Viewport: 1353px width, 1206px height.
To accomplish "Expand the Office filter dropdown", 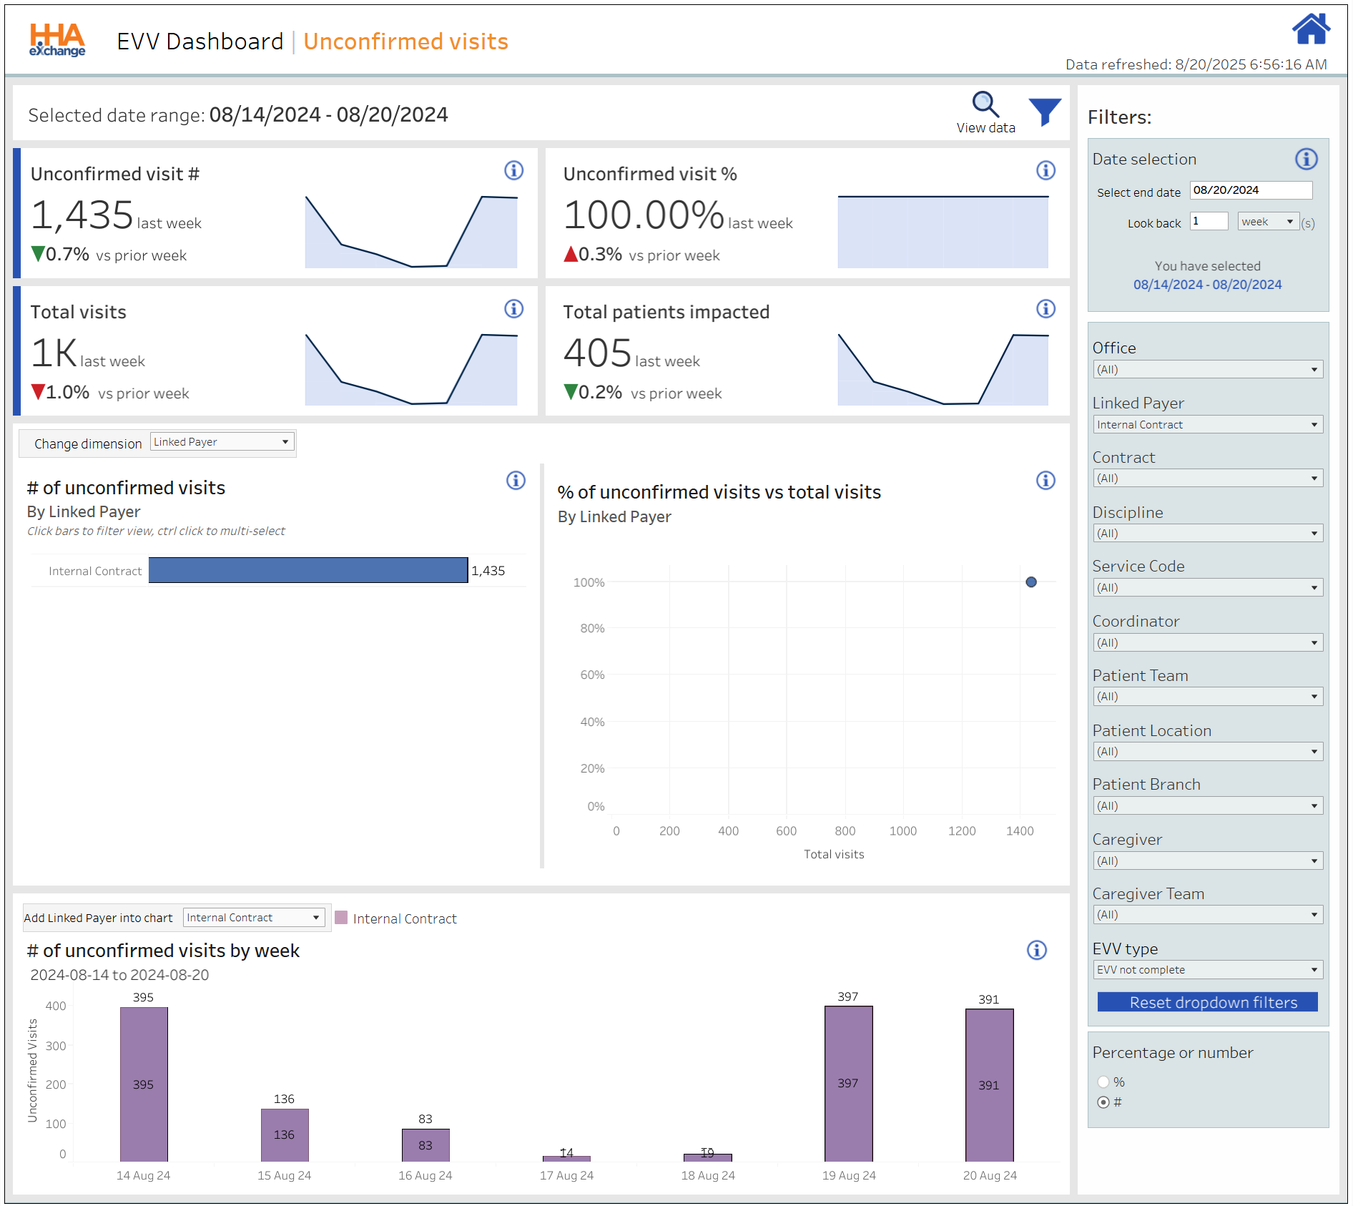I will tap(1207, 370).
